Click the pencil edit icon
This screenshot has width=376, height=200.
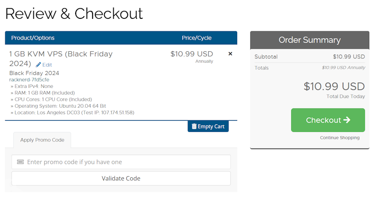coord(38,65)
